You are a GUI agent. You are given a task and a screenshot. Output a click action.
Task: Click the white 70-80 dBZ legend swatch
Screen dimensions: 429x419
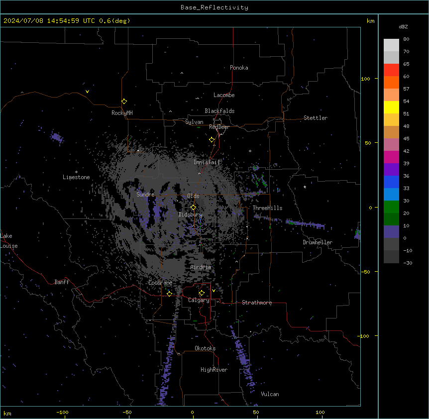click(391, 45)
